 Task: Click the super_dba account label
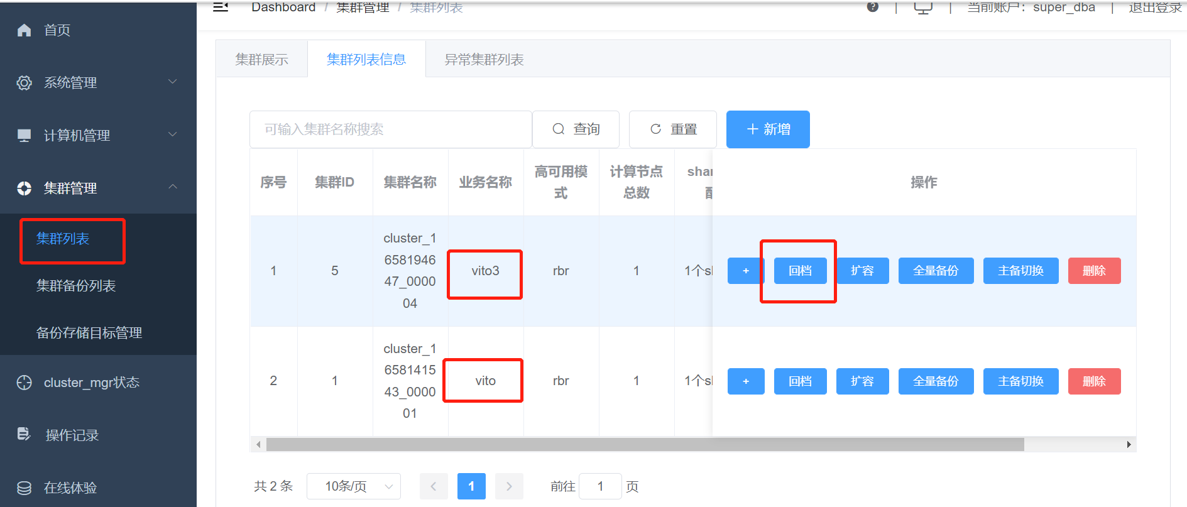pyautogui.click(x=1064, y=7)
